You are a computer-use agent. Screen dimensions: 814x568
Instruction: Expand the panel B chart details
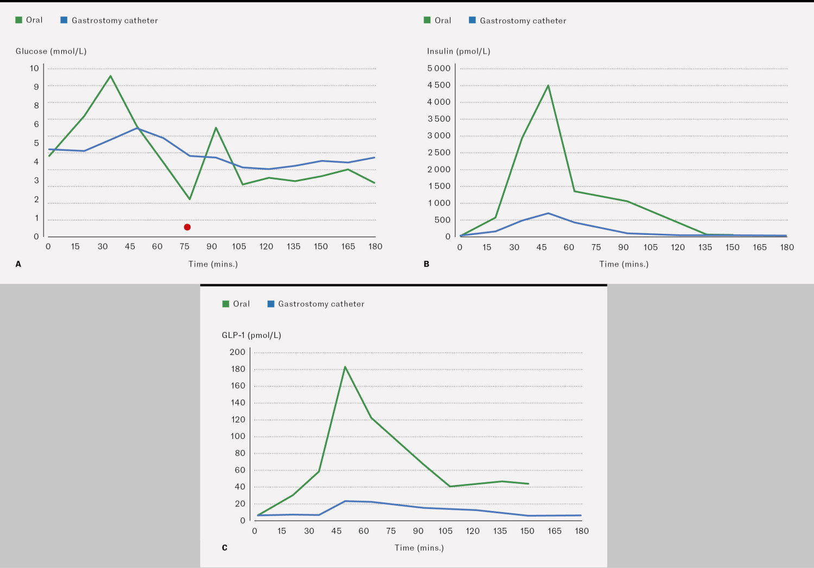click(x=426, y=264)
